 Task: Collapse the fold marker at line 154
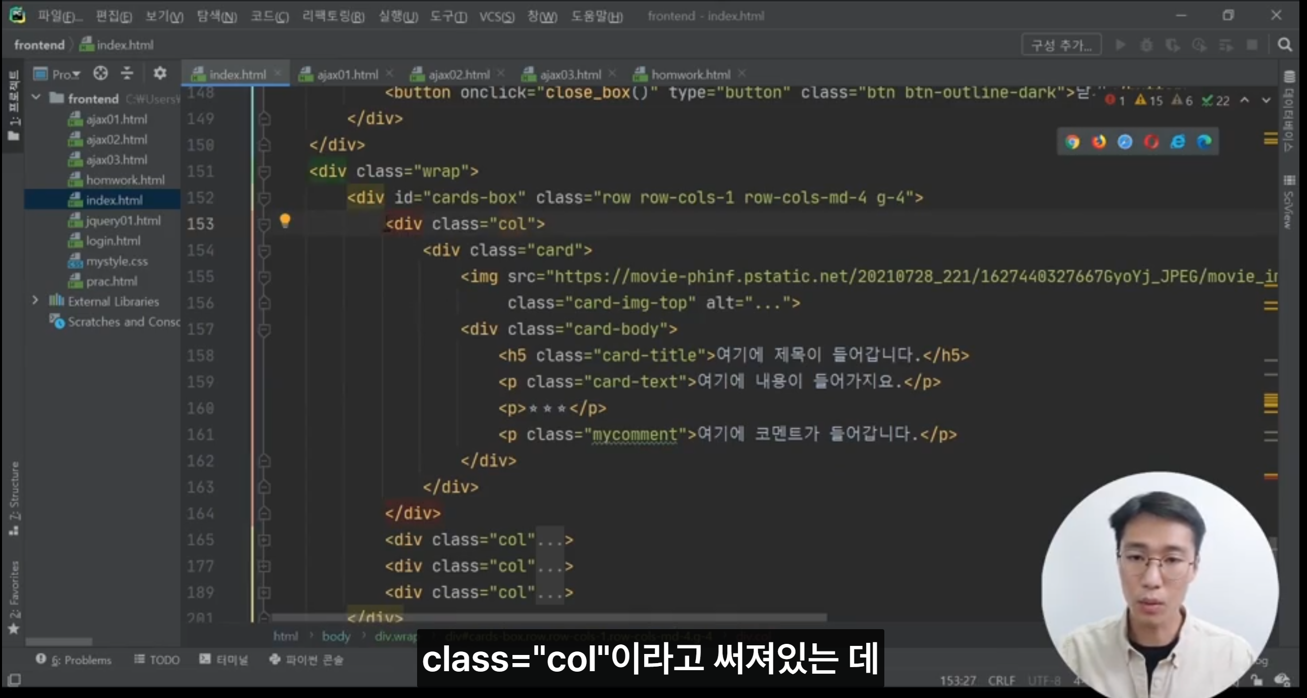265,251
